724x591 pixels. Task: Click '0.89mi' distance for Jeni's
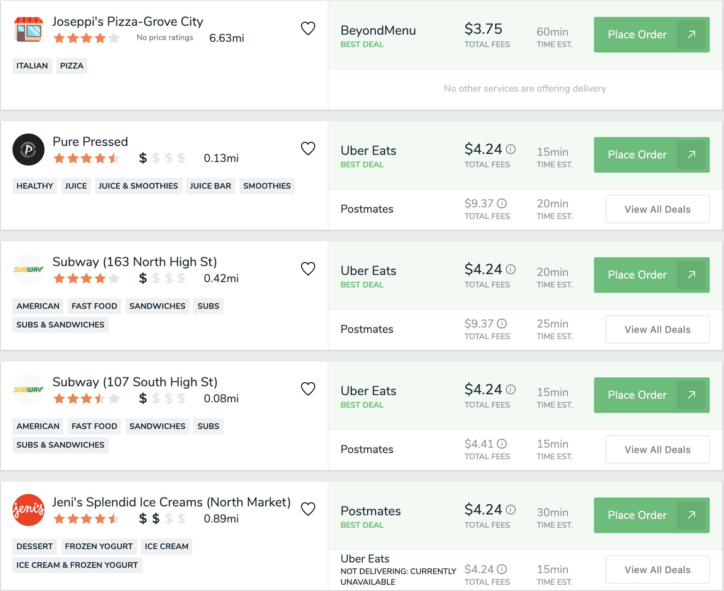221,519
